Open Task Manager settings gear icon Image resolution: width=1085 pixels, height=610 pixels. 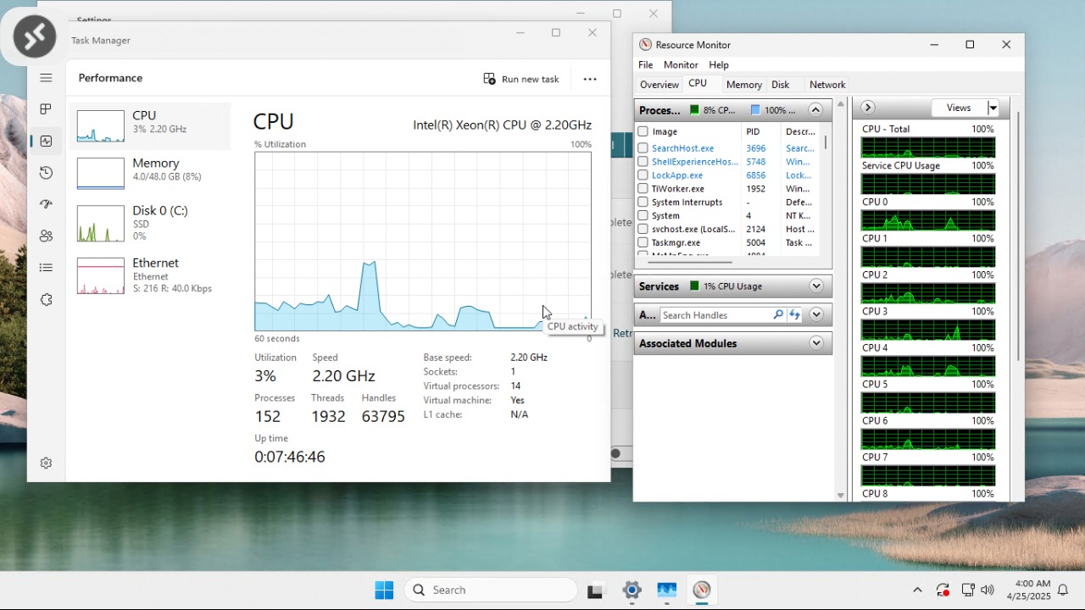46,463
